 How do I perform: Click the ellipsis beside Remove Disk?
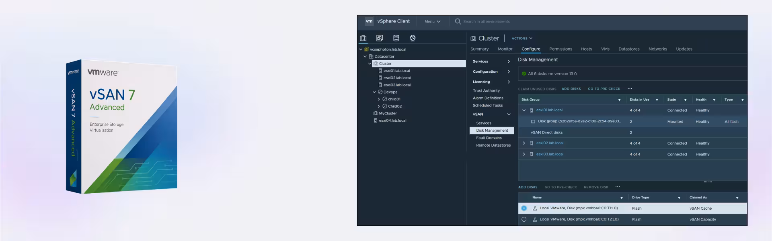(618, 186)
